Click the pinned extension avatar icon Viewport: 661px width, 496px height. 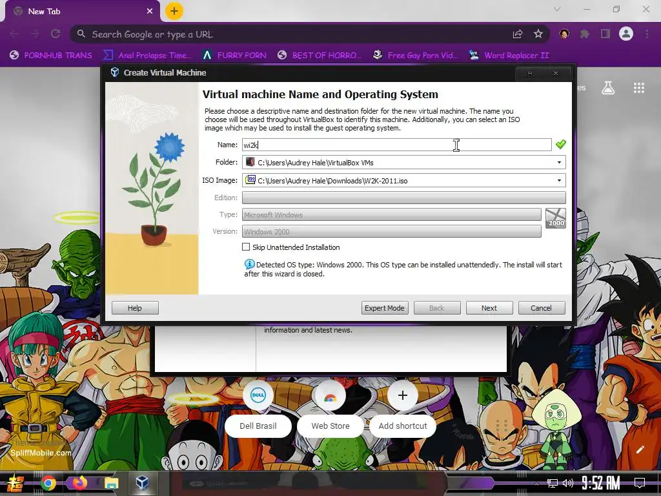[x=564, y=34]
